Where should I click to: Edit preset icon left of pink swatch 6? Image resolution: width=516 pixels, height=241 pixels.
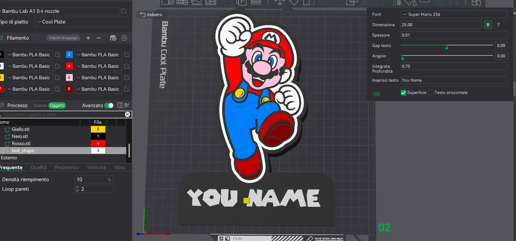58,78
